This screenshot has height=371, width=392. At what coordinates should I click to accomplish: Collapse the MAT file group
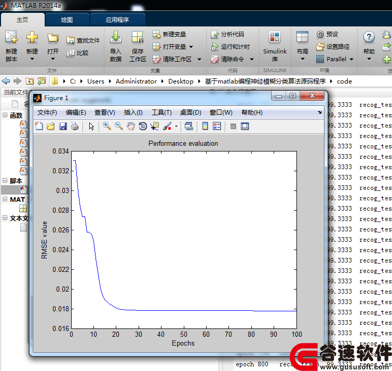coord(5,199)
